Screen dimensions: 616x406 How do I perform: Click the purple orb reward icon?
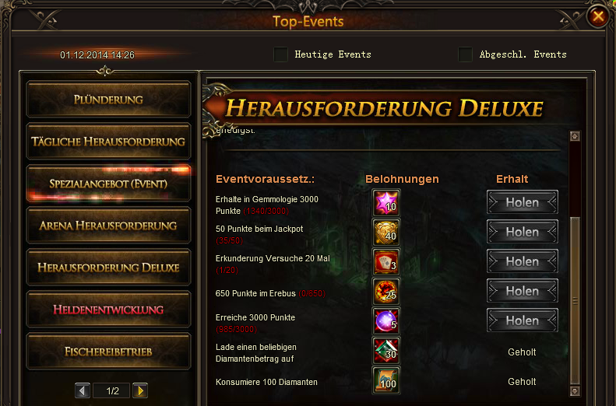(386, 321)
